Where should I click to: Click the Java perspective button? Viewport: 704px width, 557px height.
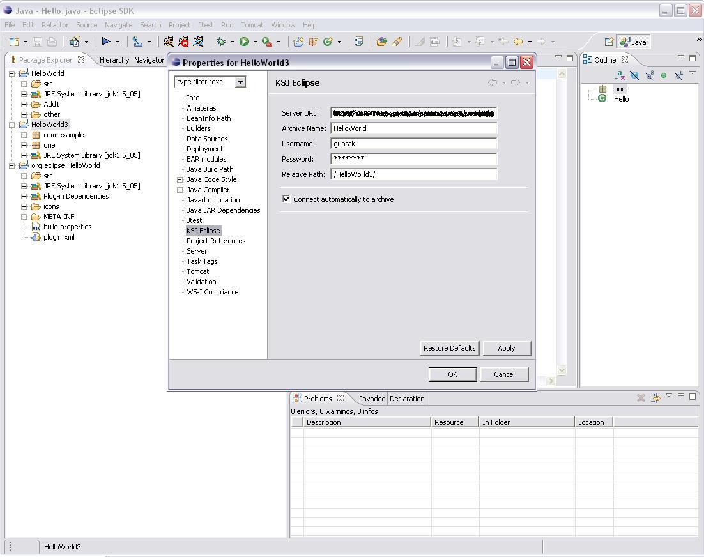(633, 42)
